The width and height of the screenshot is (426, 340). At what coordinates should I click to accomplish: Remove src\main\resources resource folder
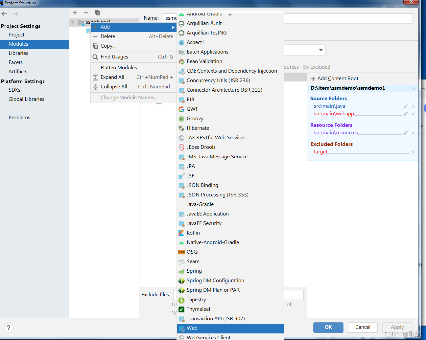coord(413,133)
